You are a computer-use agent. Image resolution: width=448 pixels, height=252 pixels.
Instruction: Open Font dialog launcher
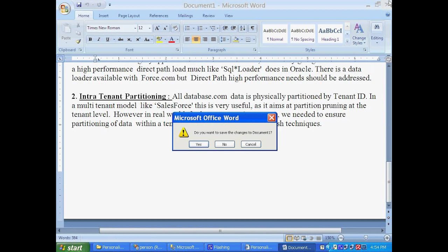pyautogui.click(x=177, y=50)
